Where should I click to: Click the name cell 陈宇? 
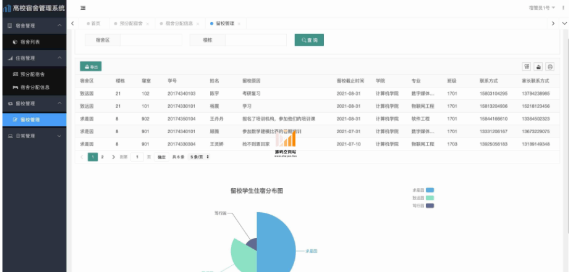pyautogui.click(x=214, y=94)
